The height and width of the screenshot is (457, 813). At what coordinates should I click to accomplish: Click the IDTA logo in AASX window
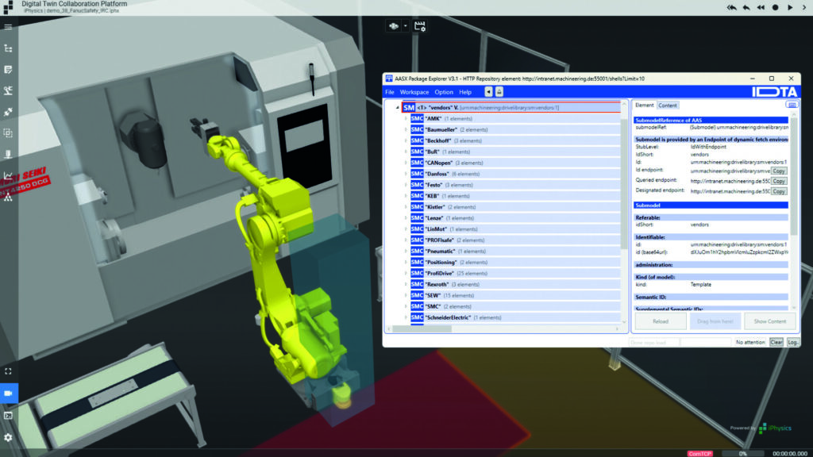click(x=774, y=92)
